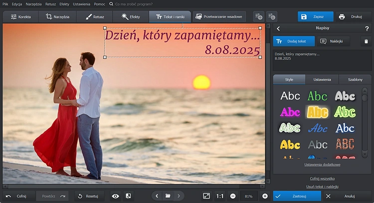Switch to the Szablony tab
The image size is (374, 203).
tap(355, 80)
